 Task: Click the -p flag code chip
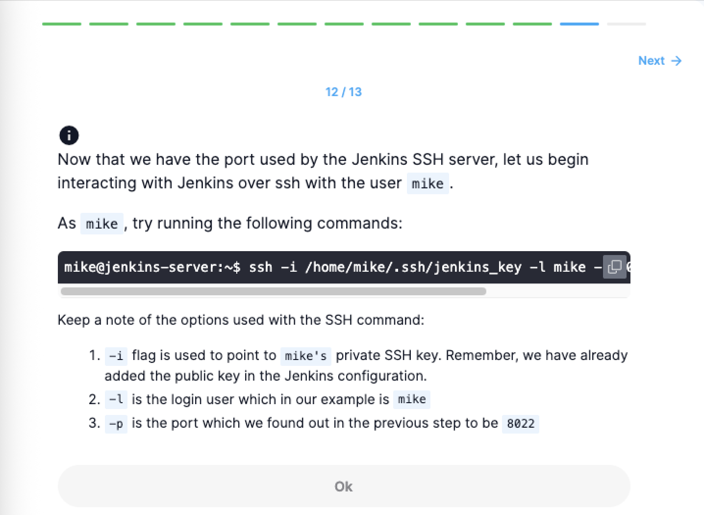tap(116, 423)
